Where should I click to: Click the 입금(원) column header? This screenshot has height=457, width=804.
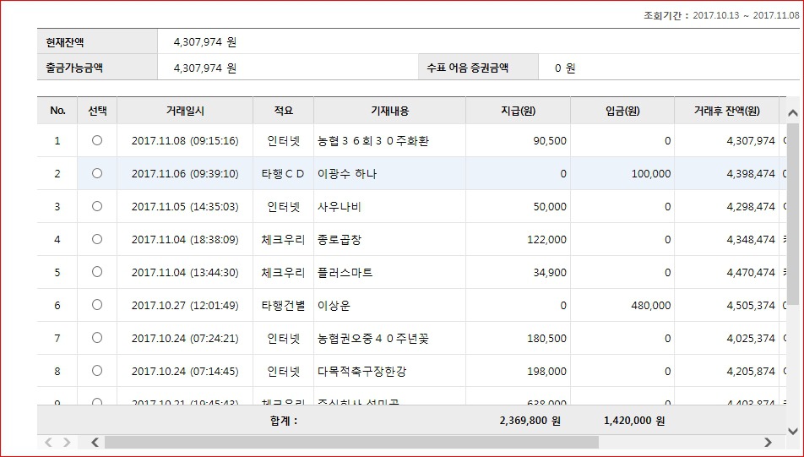click(622, 111)
